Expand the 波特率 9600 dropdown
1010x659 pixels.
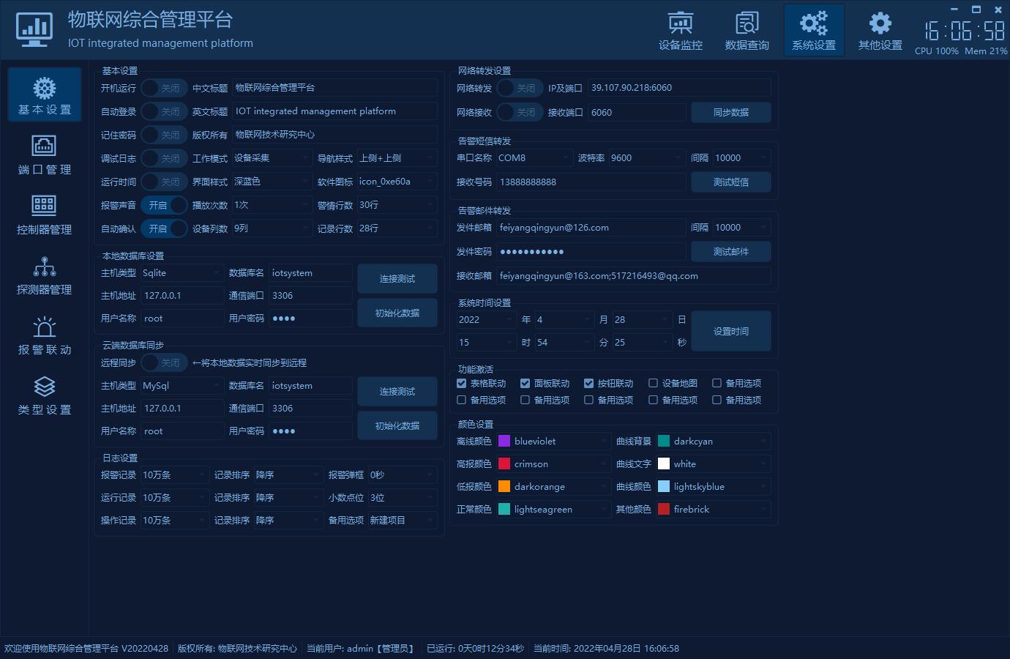click(647, 158)
